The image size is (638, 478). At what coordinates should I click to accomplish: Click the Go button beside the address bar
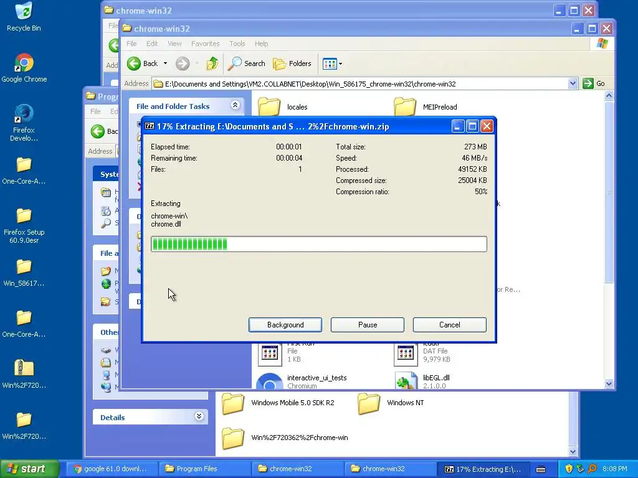point(594,84)
